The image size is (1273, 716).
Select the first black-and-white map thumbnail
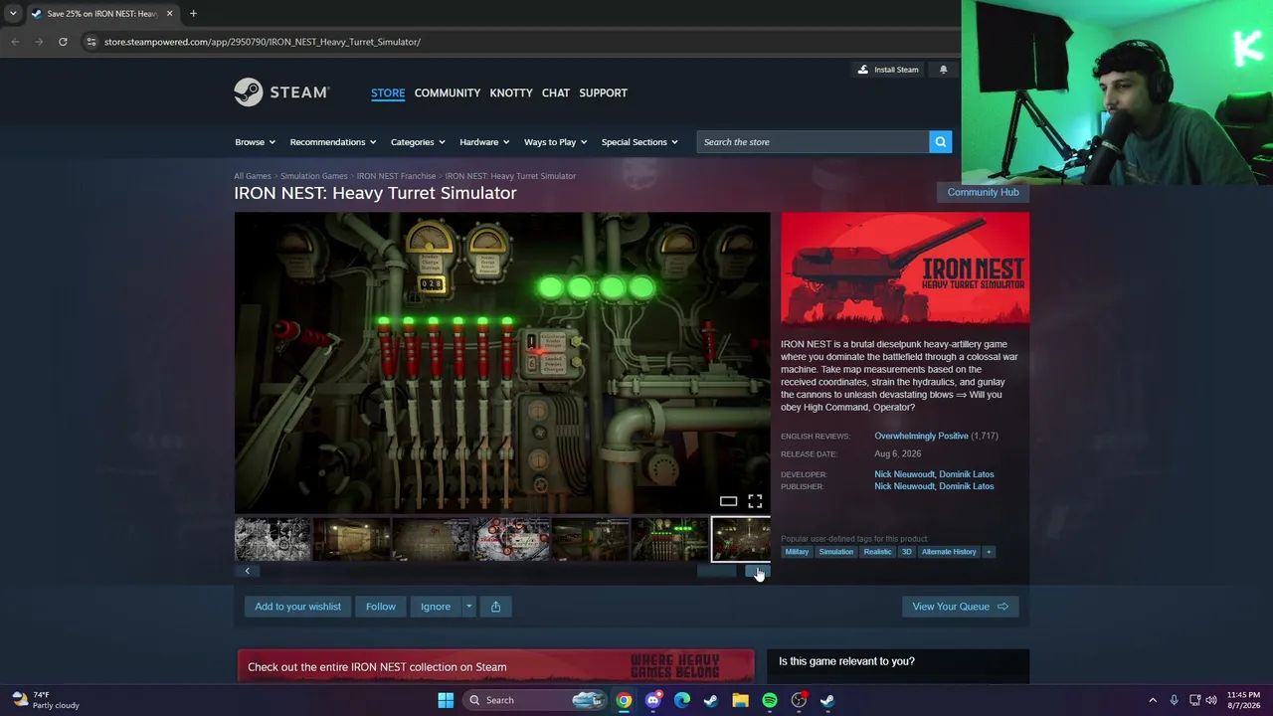coord(273,539)
